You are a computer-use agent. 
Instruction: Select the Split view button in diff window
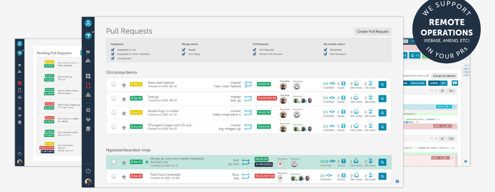pyautogui.click(x=444, y=83)
